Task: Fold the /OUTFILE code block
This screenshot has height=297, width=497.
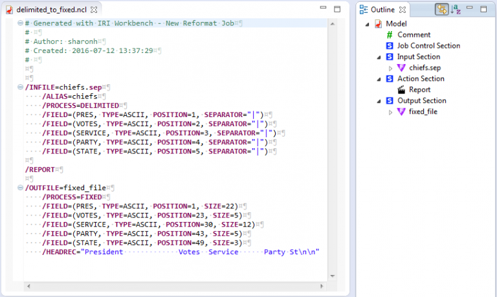Action: (x=21, y=188)
